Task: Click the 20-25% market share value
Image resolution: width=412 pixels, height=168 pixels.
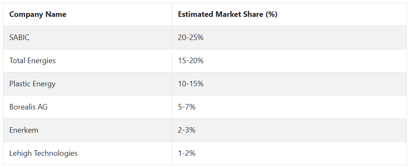Action: 191,37
